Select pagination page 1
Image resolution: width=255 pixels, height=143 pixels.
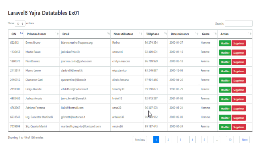[156, 139]
